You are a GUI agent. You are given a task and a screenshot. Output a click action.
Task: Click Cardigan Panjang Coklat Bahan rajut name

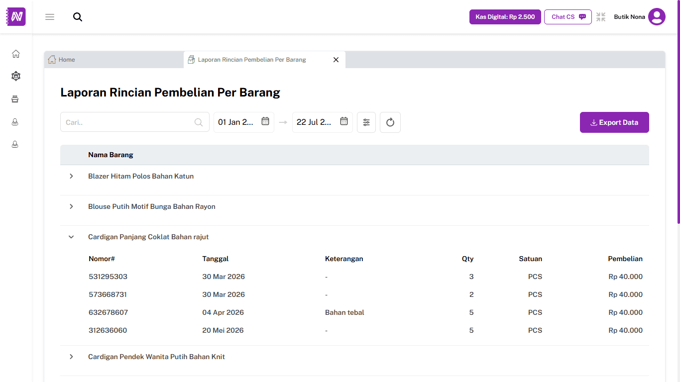click(148, 237)
